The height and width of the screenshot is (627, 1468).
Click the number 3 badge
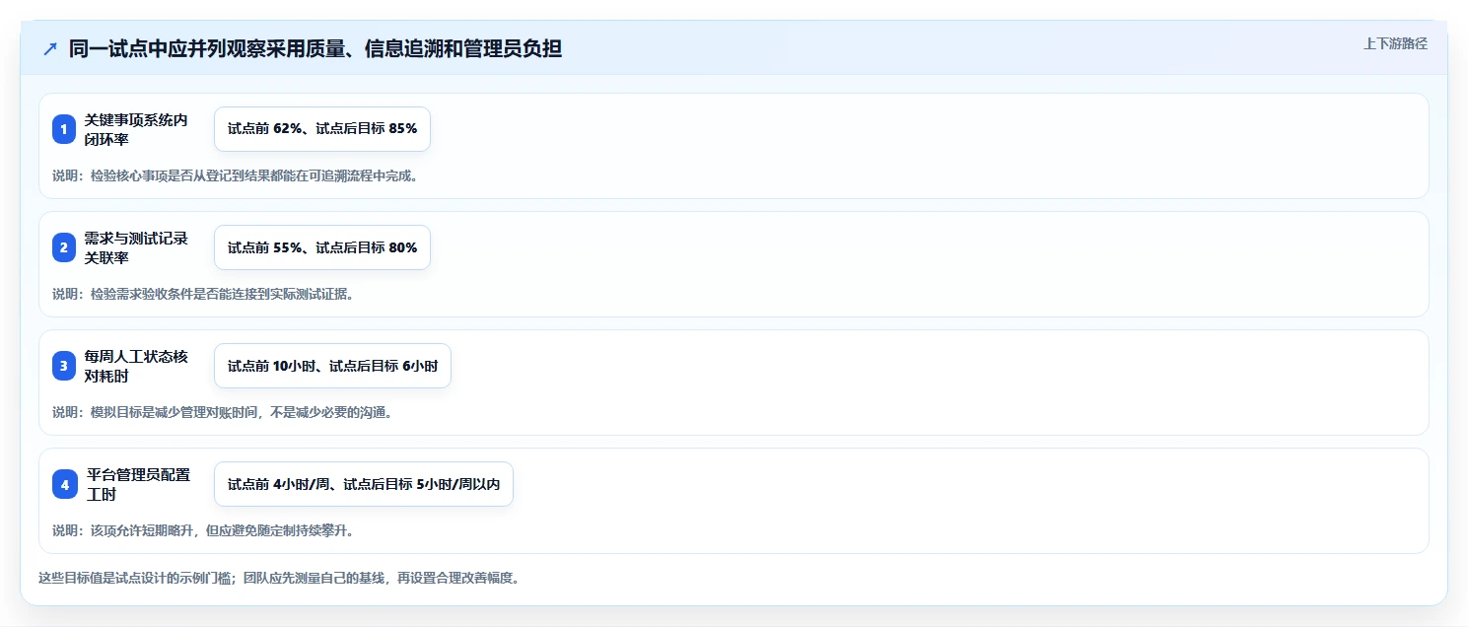tap(64, 366)
